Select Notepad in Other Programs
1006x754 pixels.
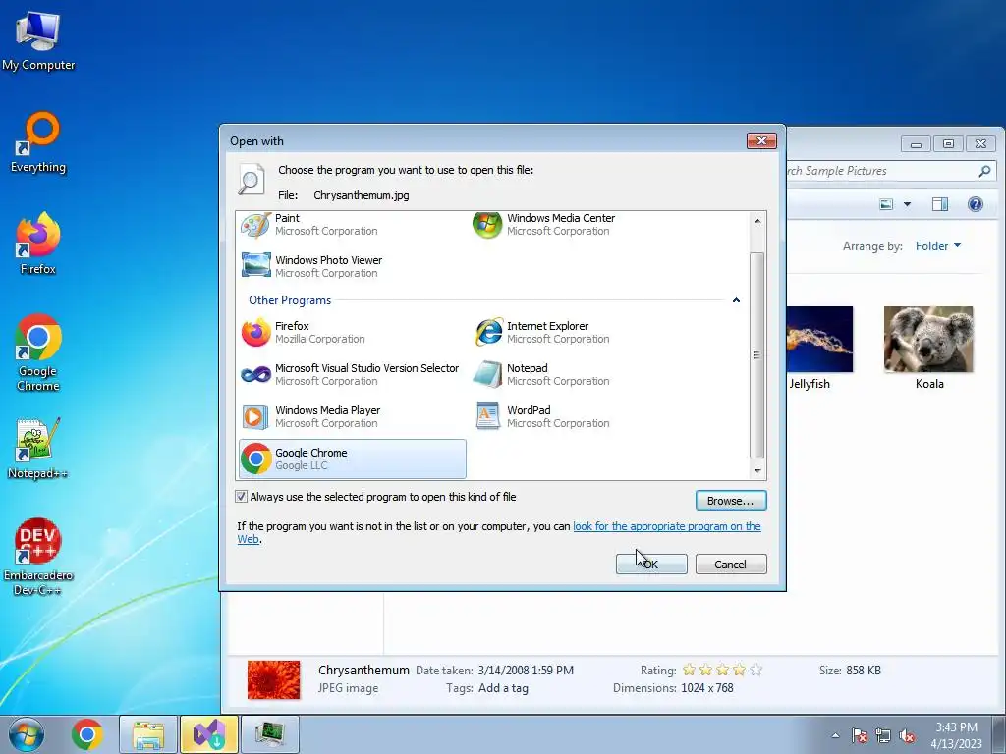click(x=584, y=374)
